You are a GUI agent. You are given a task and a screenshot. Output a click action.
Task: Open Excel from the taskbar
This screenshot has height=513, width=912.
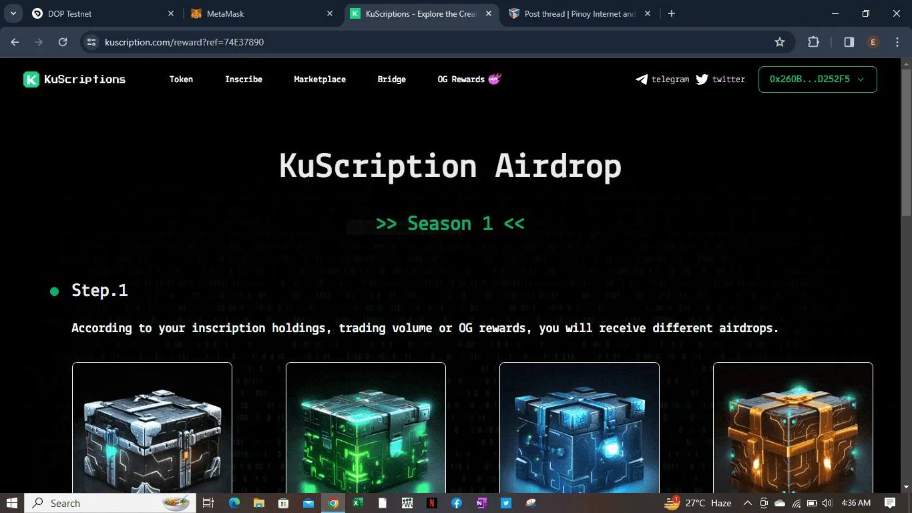click(357, 503)
